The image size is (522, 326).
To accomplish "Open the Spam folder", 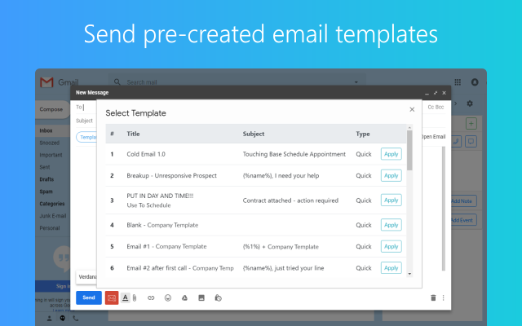I will click(x=46, y=192).
